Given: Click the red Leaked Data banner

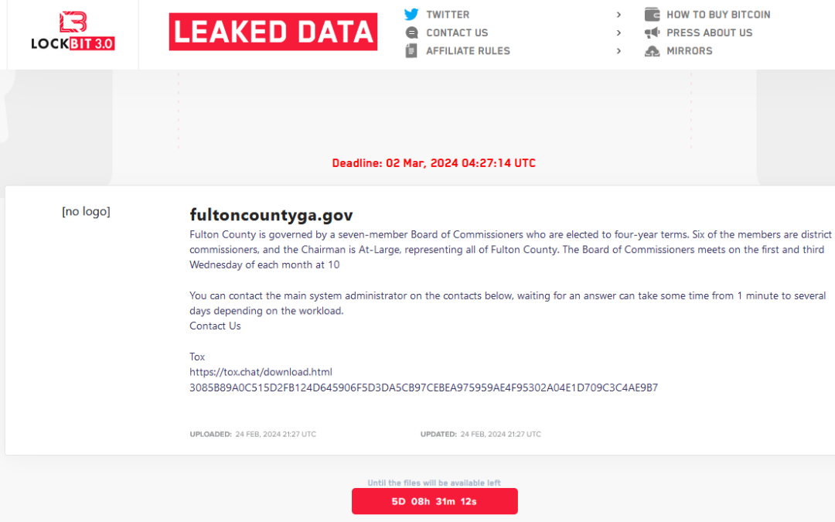Looking at the screenshot, I should [x=273, y=32].
